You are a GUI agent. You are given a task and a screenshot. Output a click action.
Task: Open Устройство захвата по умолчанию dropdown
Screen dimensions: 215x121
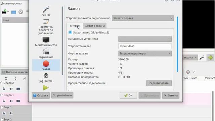pos(143,18)
